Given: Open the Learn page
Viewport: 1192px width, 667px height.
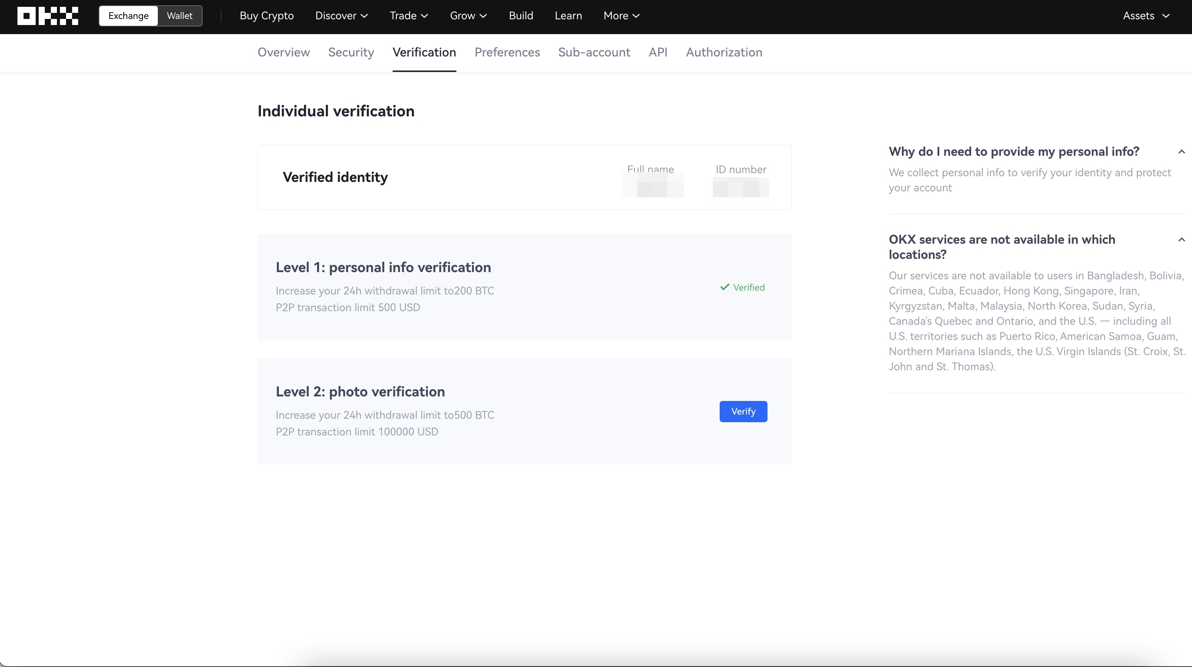Looking at the screenshot, I should tap(568, 16).
